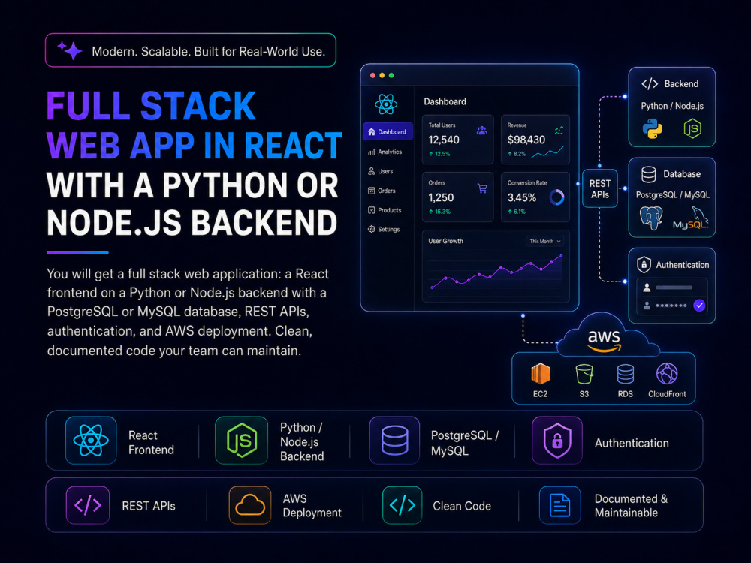
Task: Click the password field in Authentication card
Action: coord(665,306)
